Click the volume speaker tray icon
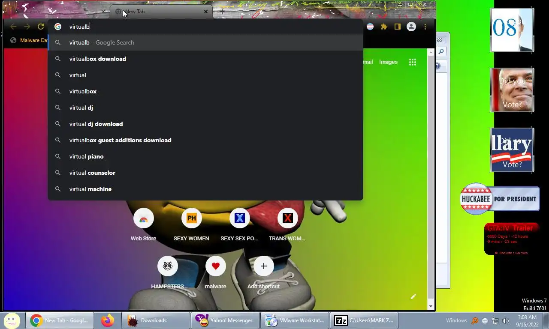 click(506, 320)
